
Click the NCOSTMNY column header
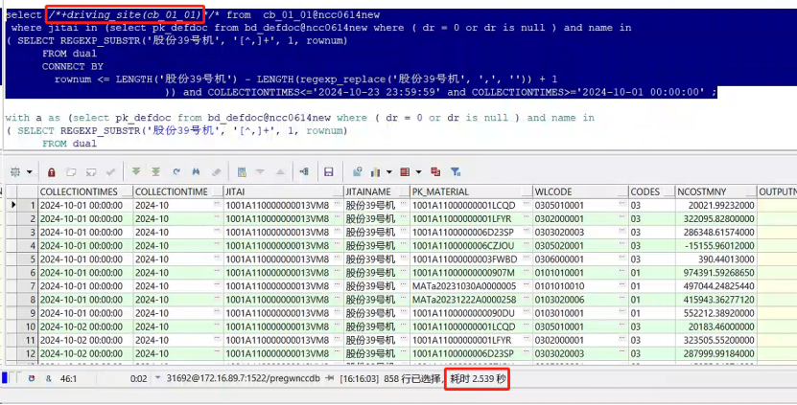[716, 191]
